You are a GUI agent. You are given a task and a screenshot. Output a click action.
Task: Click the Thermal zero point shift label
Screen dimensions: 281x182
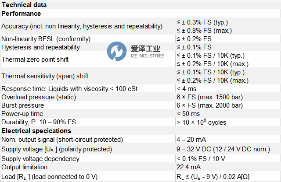click(x=35, y=59)
